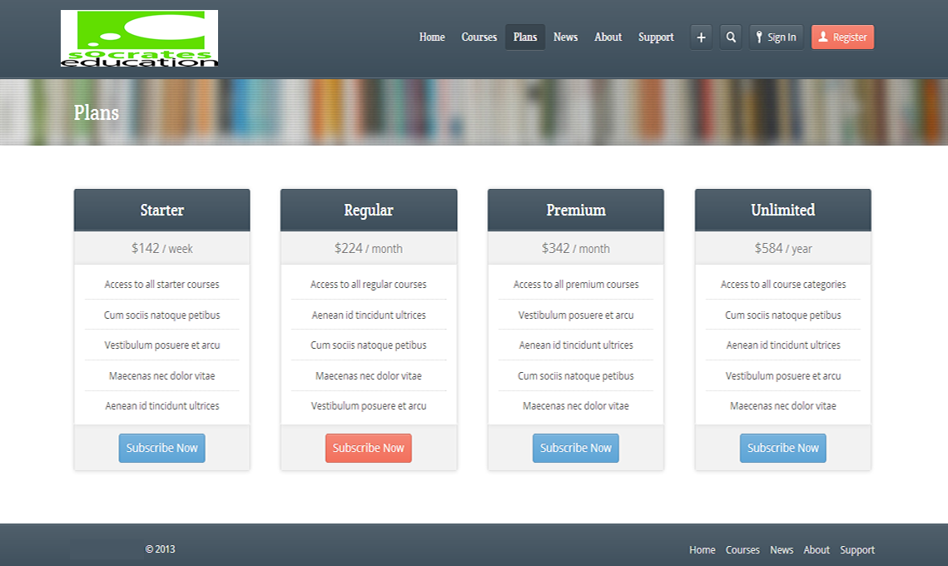Click 'Vestibulum posuere et arcu' in Premium plan
The image size is (948, 566).
tap(576, 315)
